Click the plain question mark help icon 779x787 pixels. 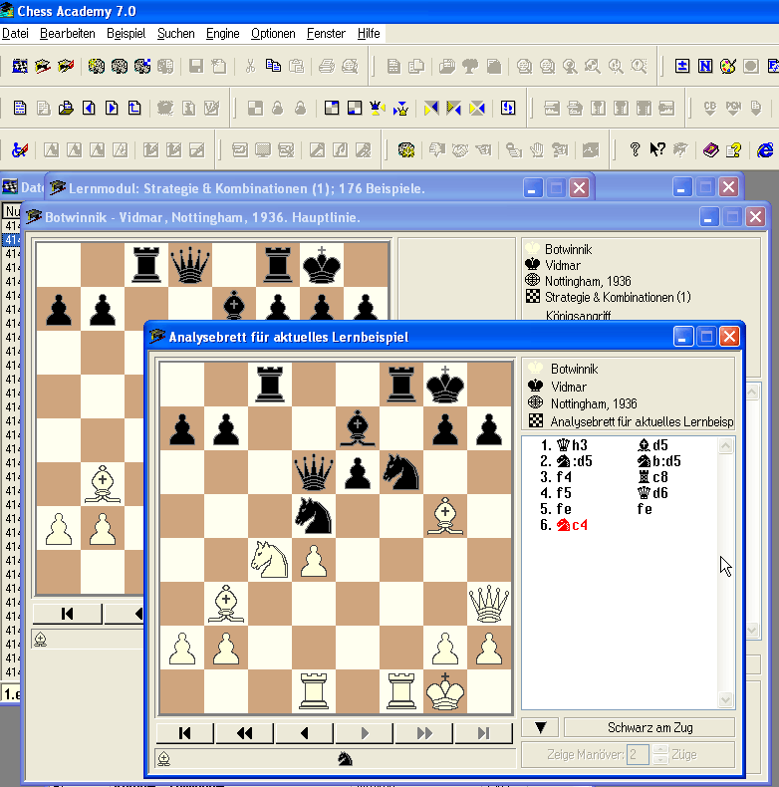click(635, 149)
